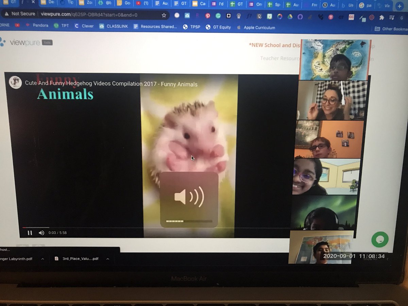Click the color wheel extension icon
408x306 pixels.
point(279,16)
